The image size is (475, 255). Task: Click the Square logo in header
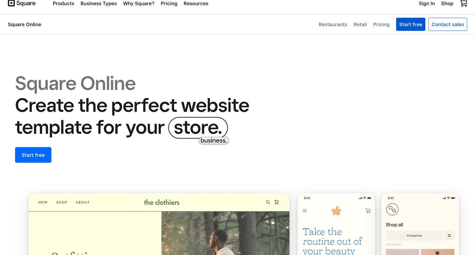(x=22, y=3)
